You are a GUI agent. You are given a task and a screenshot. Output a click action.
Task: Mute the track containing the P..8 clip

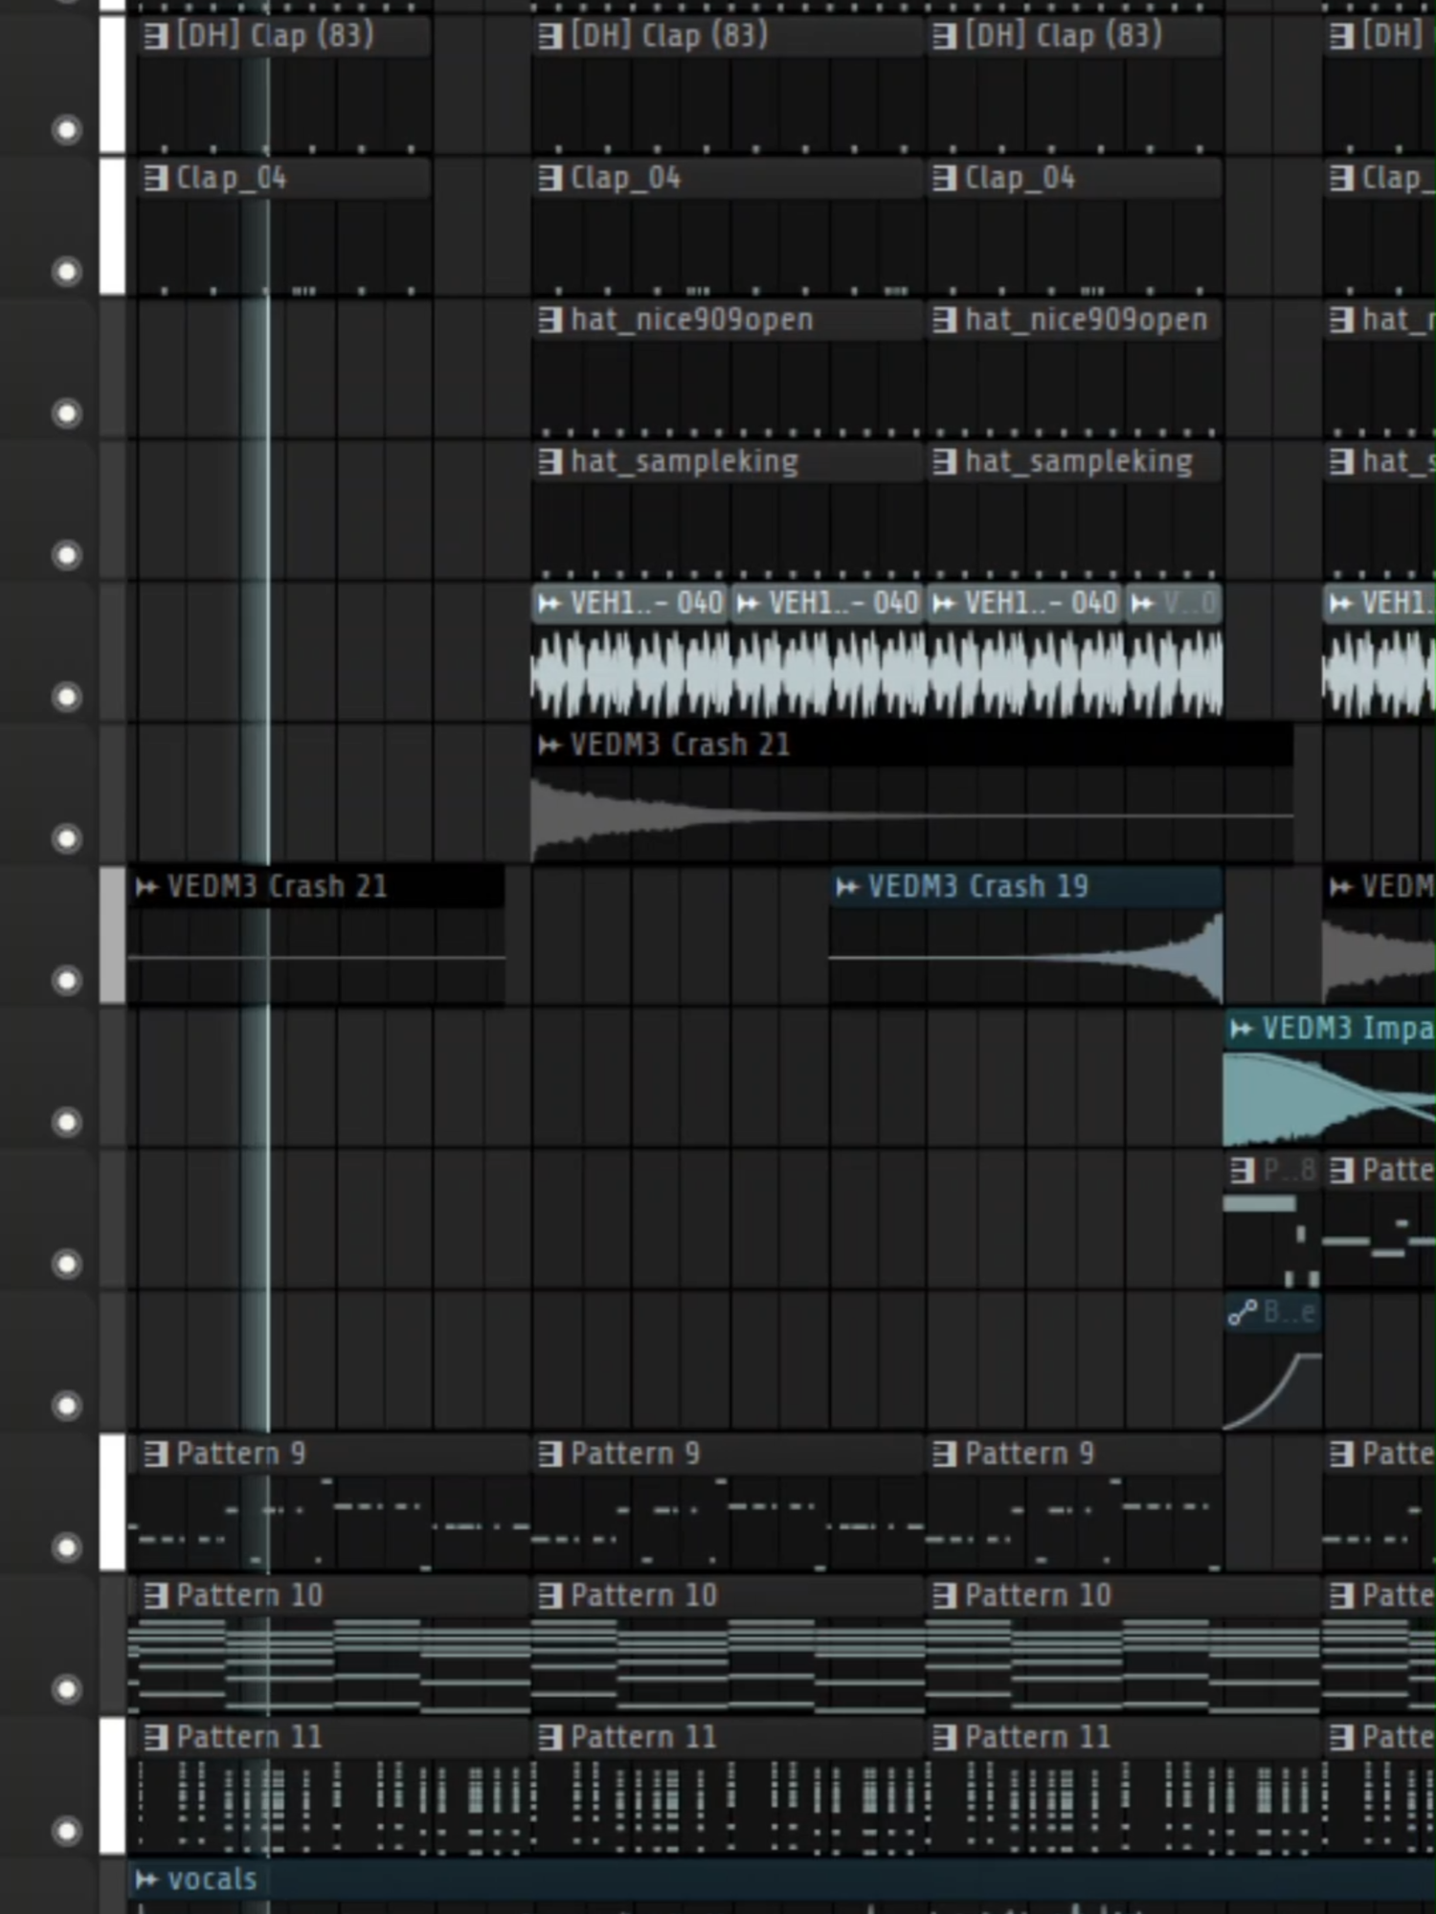[66, 1264]
